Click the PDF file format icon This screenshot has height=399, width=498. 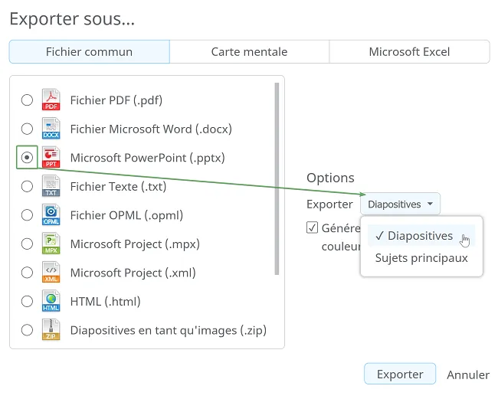coord(51,100)
